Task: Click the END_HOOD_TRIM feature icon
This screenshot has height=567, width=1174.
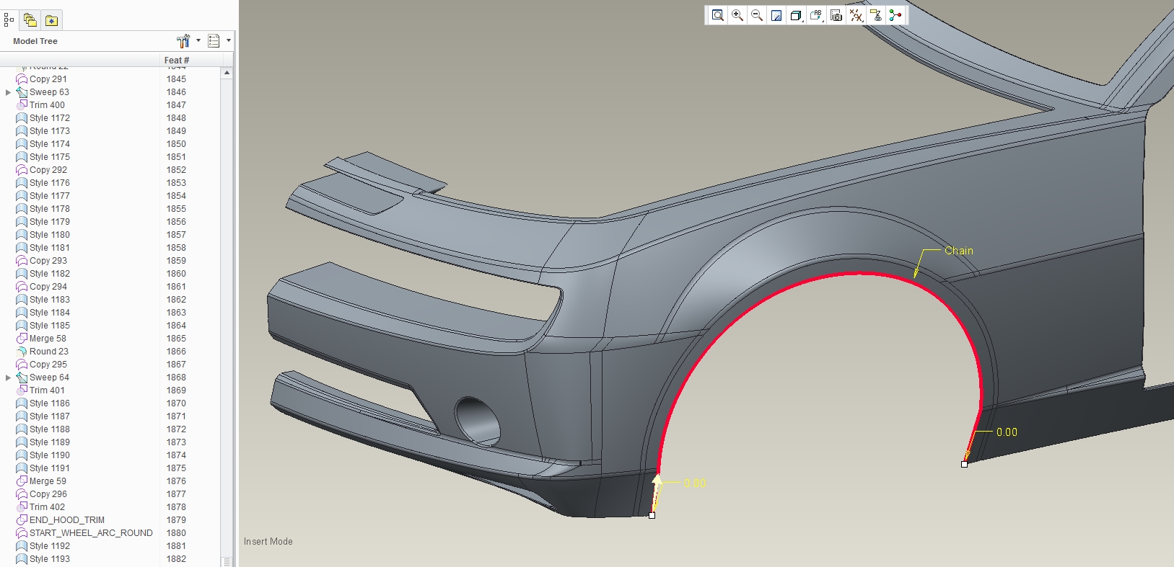Action: [x=22, y=520]
